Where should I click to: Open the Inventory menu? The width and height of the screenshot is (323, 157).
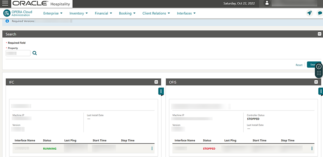click(78, 13)
